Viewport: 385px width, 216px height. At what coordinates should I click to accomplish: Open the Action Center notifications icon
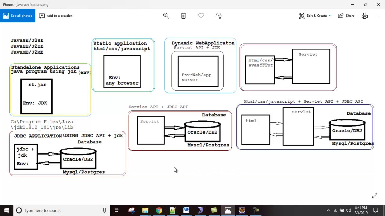376,210
